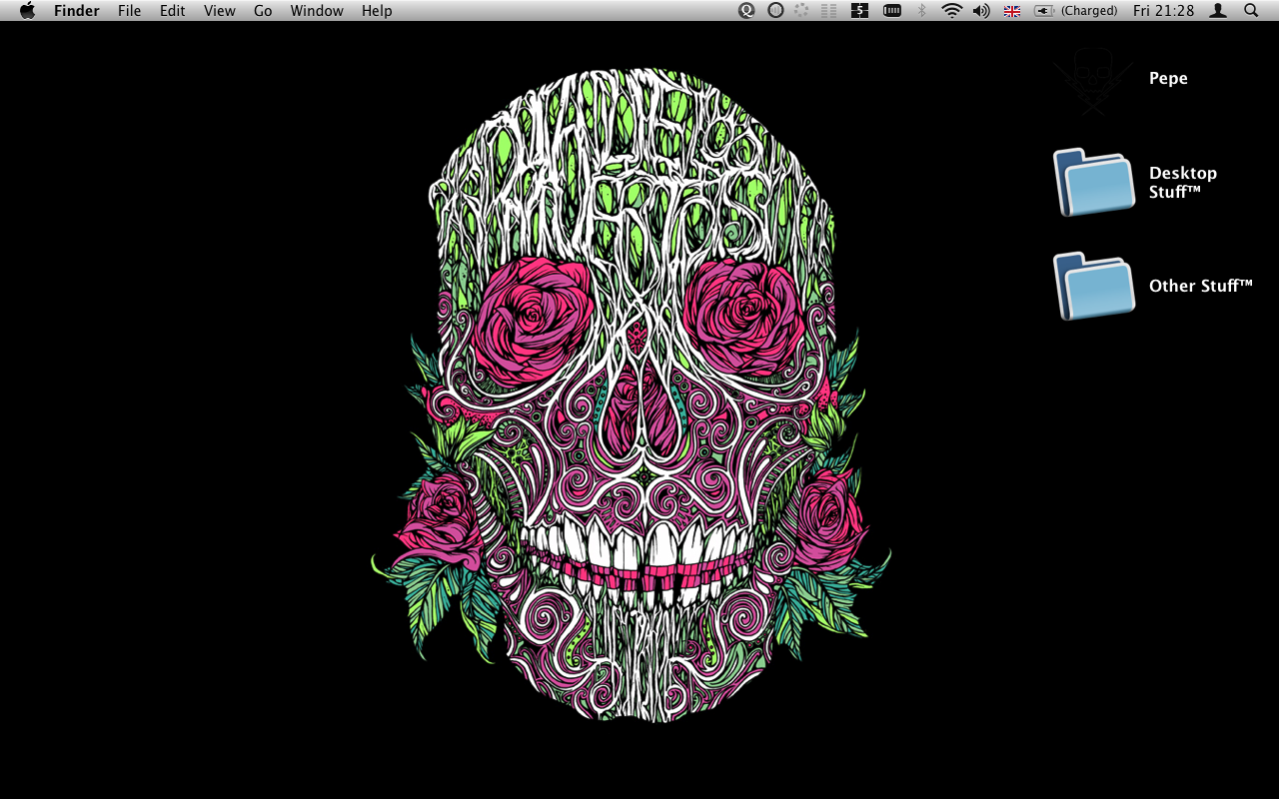
Task: Open the Bluetooth status menu
Action: click(922, 11)
